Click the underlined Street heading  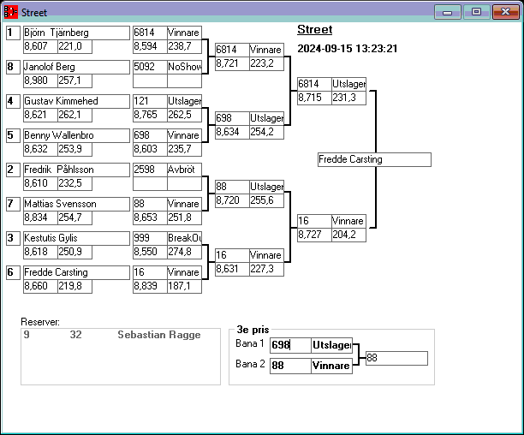tap(314, 30)
